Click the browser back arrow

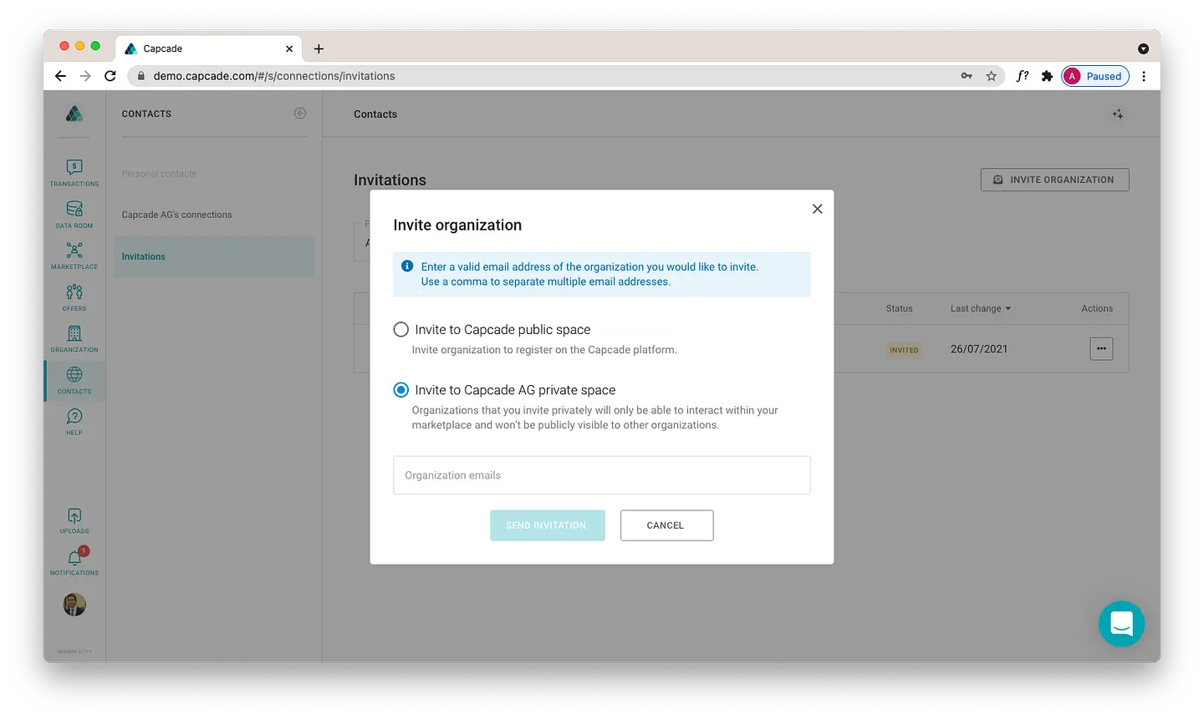[60, 76]
